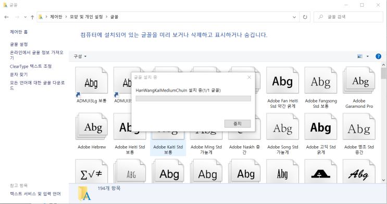This screenshot has width=387, height=204.
Task: Select the symbol font icon with black shape
Action: [x=321, y=171]
